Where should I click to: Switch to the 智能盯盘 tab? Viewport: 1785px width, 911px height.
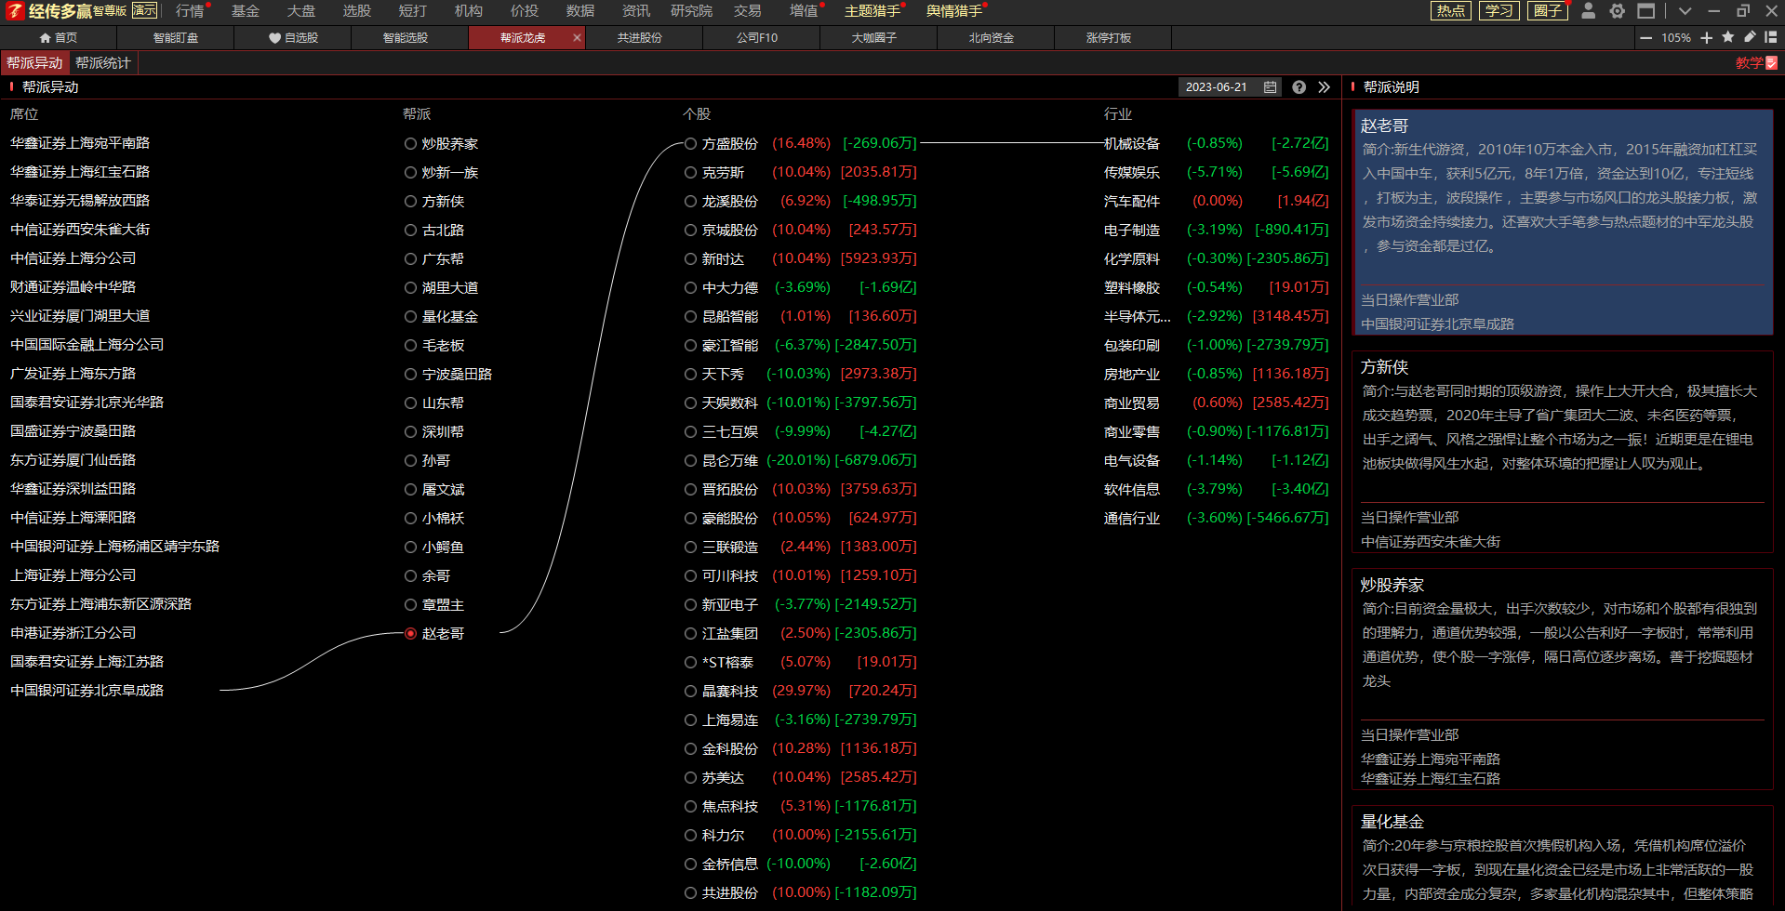pos(176,38)
